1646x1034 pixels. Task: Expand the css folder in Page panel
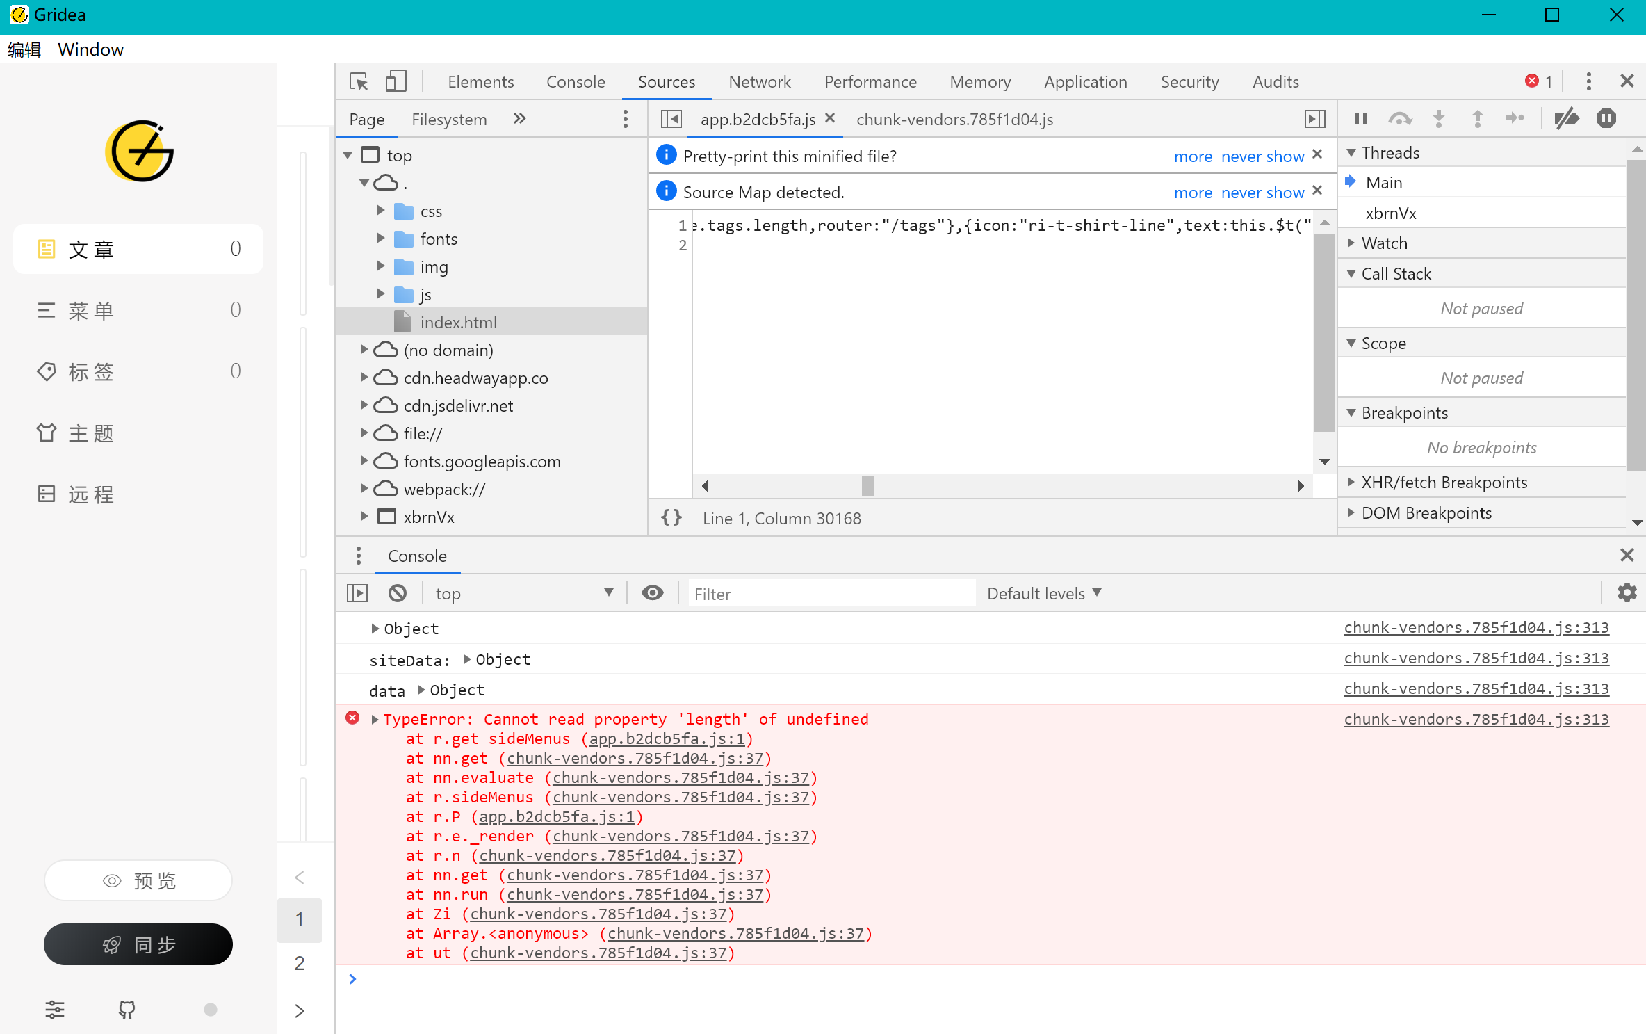380,210
